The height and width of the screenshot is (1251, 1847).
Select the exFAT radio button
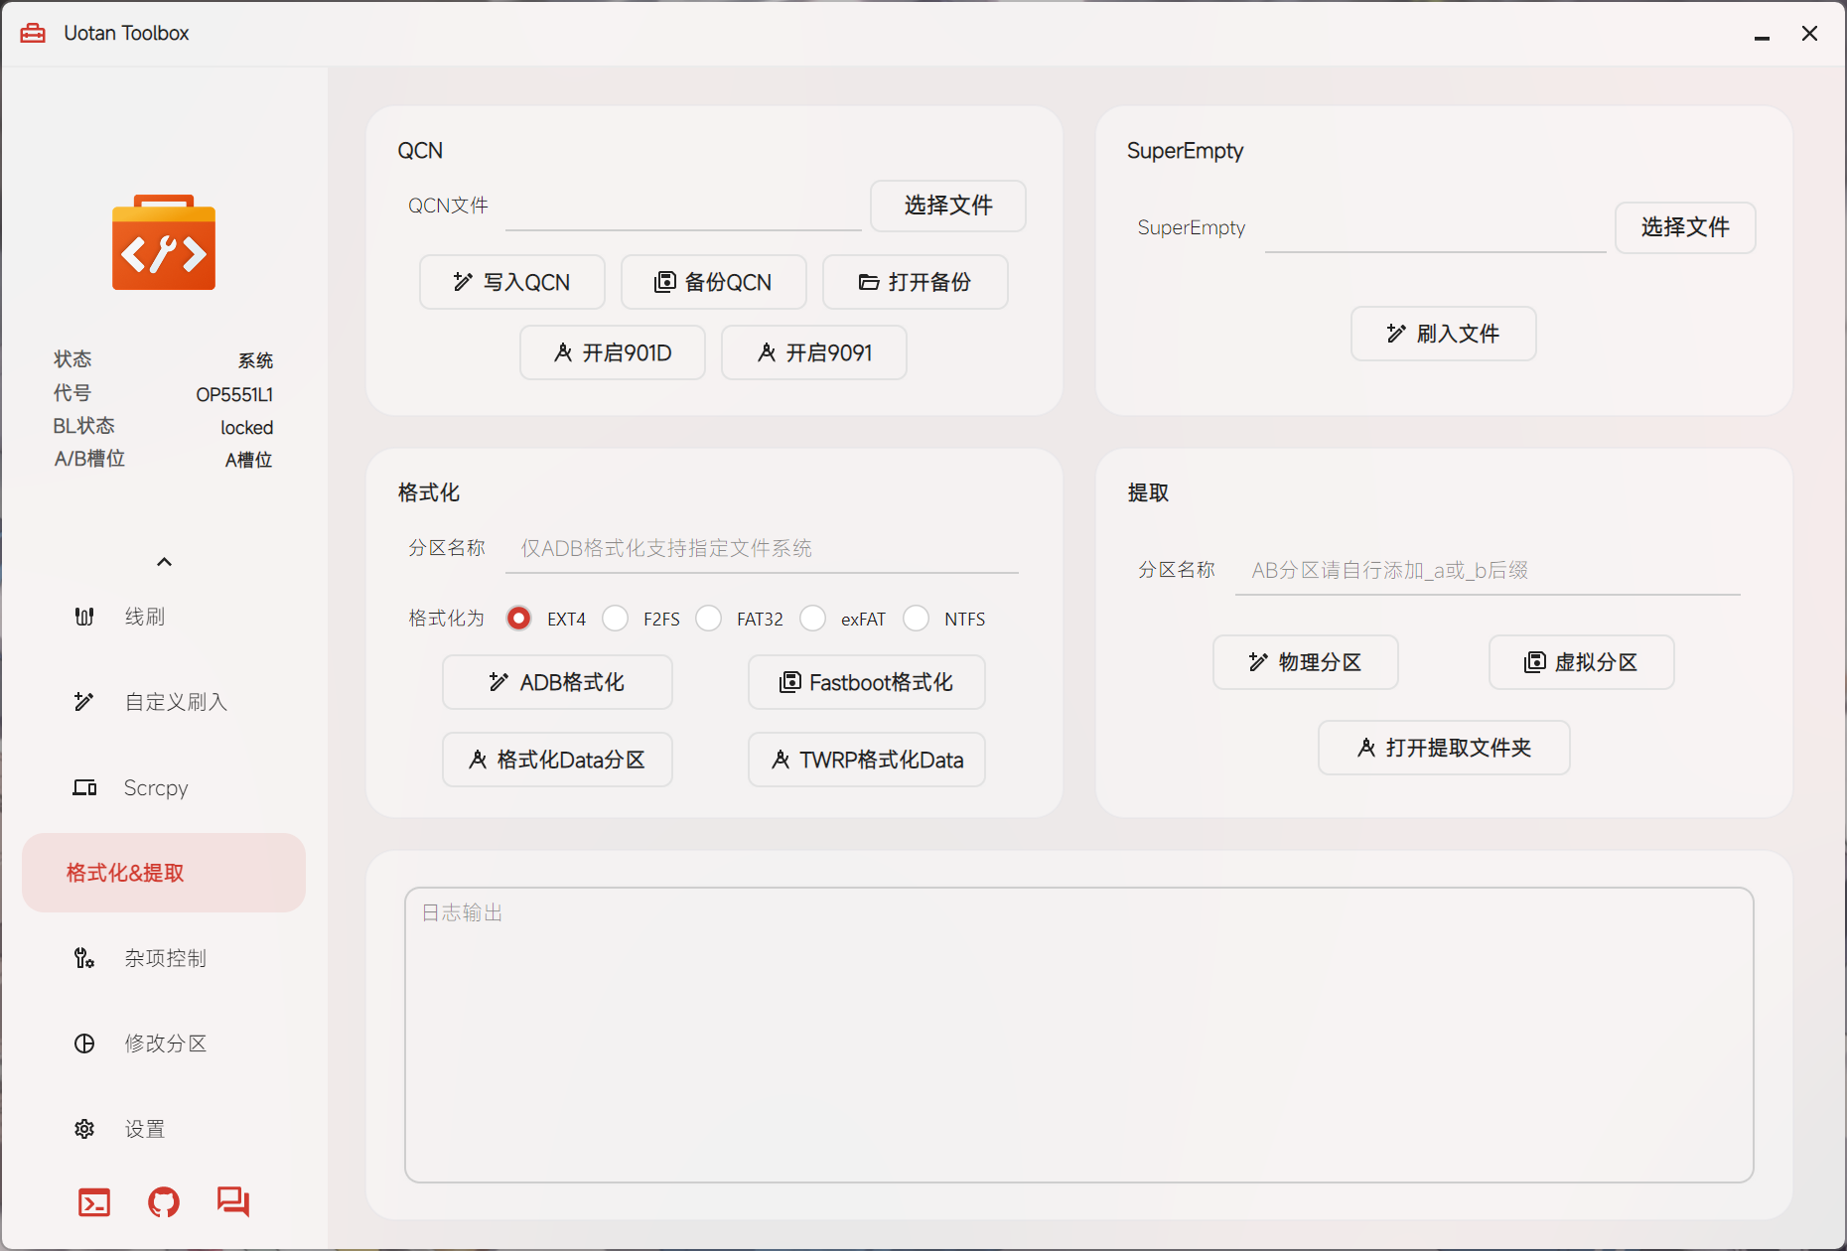point(813,619)
